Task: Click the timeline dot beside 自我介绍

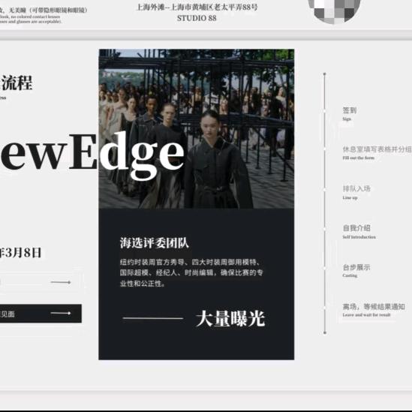Action: point(325,229)
